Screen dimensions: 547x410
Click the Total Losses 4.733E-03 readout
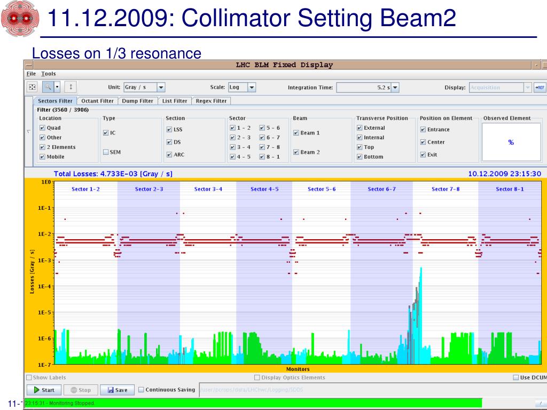tap(113, 174)
